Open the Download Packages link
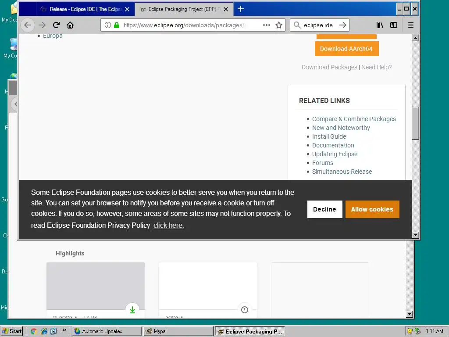 (x=329, y=67)
